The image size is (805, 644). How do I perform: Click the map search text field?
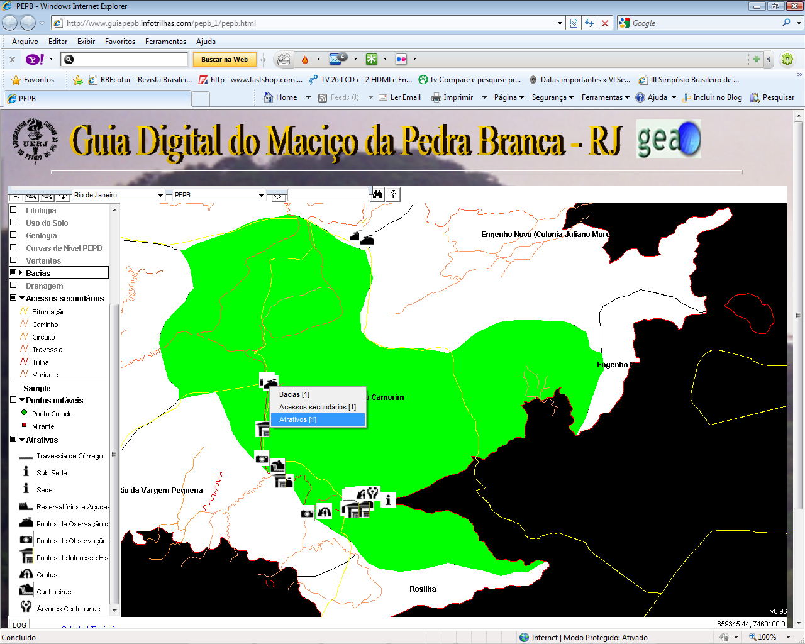click(328, 195)
